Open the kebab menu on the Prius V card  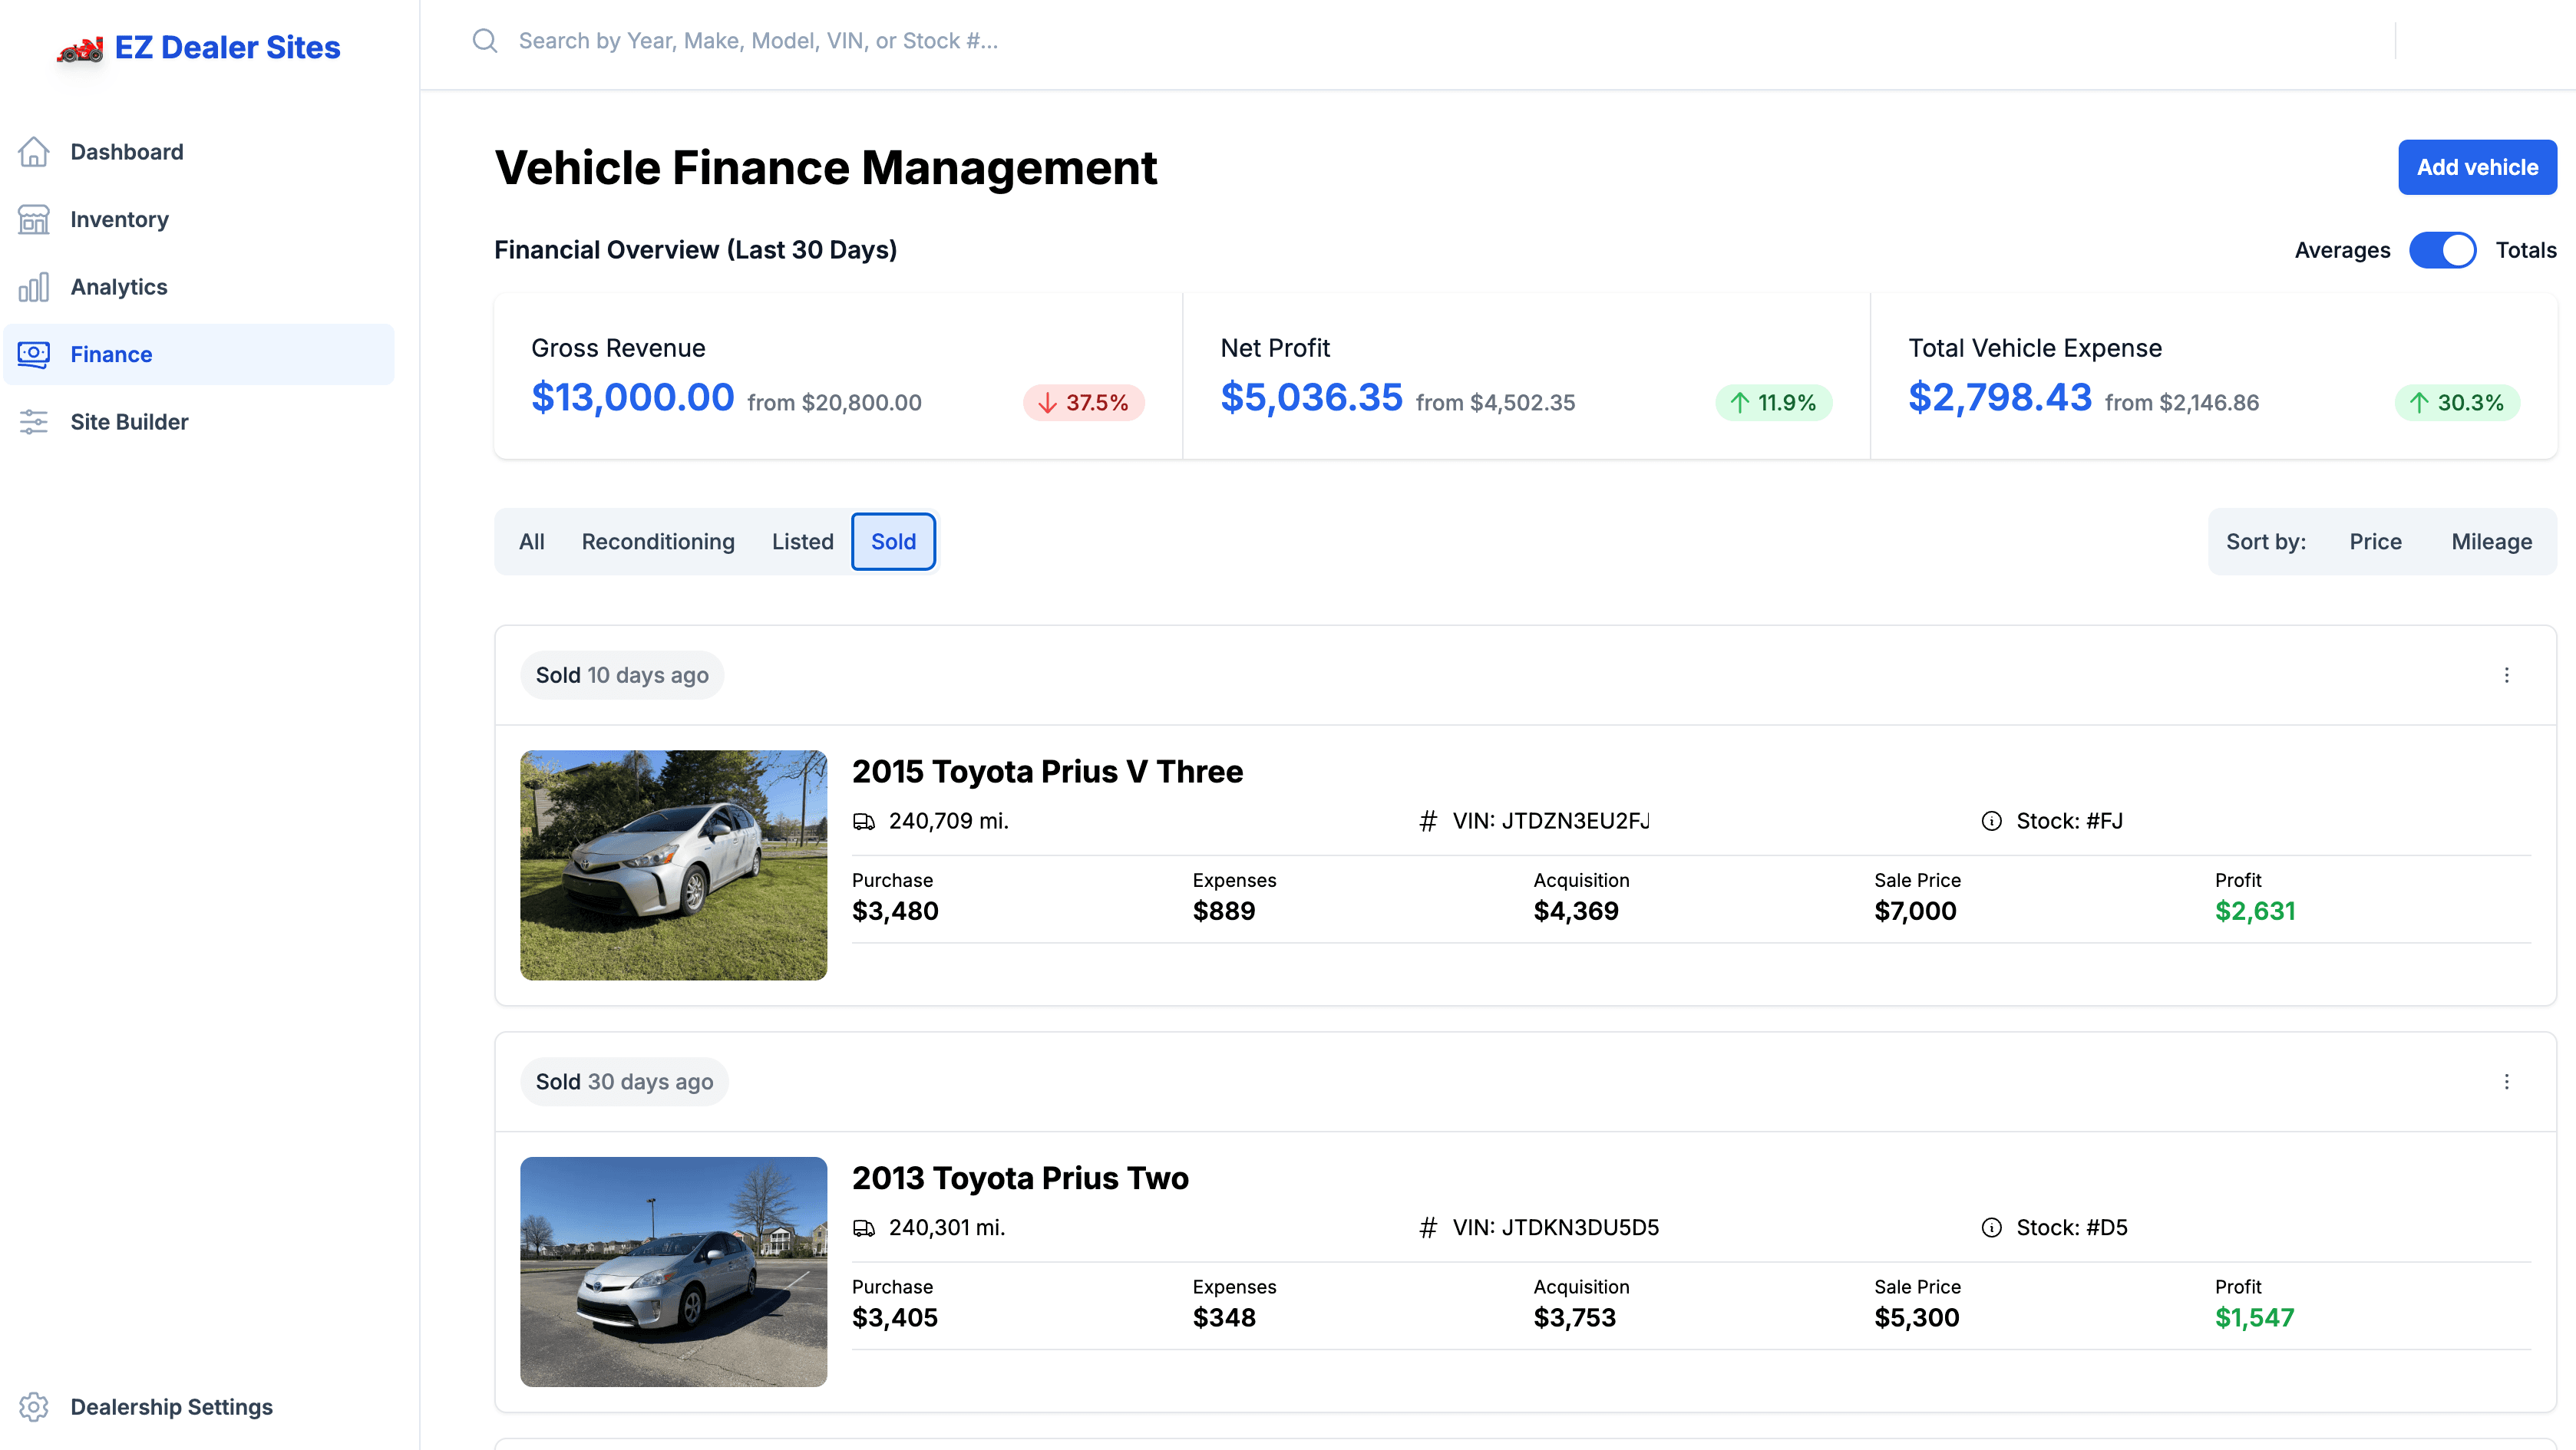[2508, 676]
